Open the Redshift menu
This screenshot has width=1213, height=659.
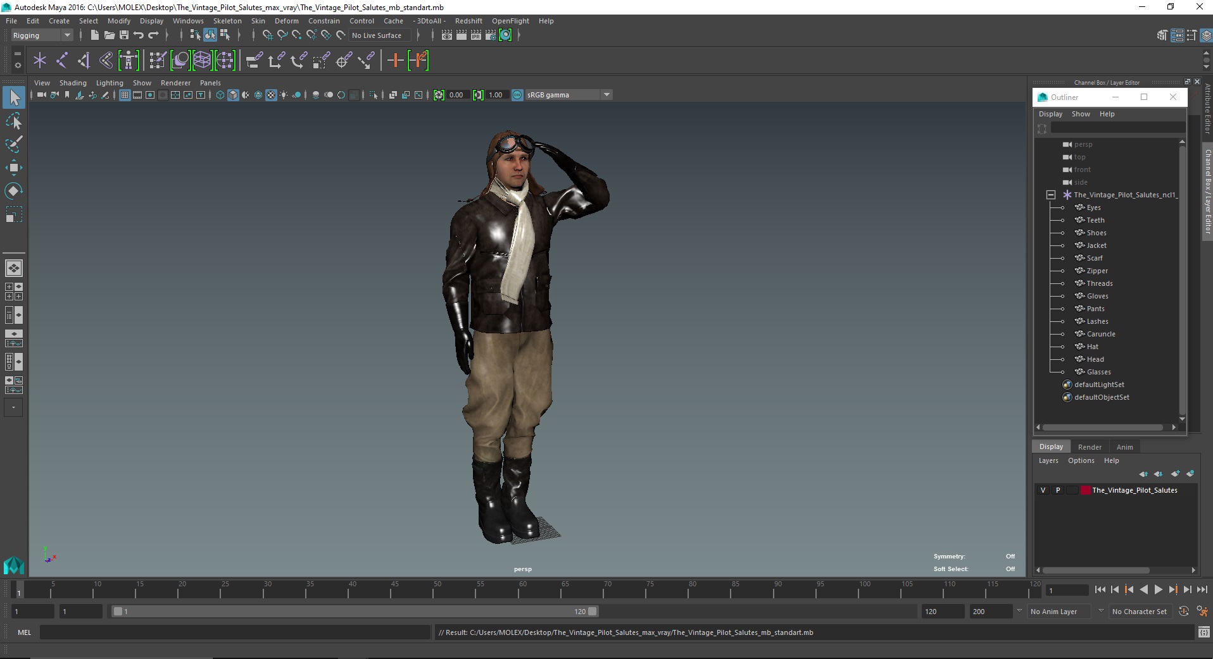(x=468, y=21)
